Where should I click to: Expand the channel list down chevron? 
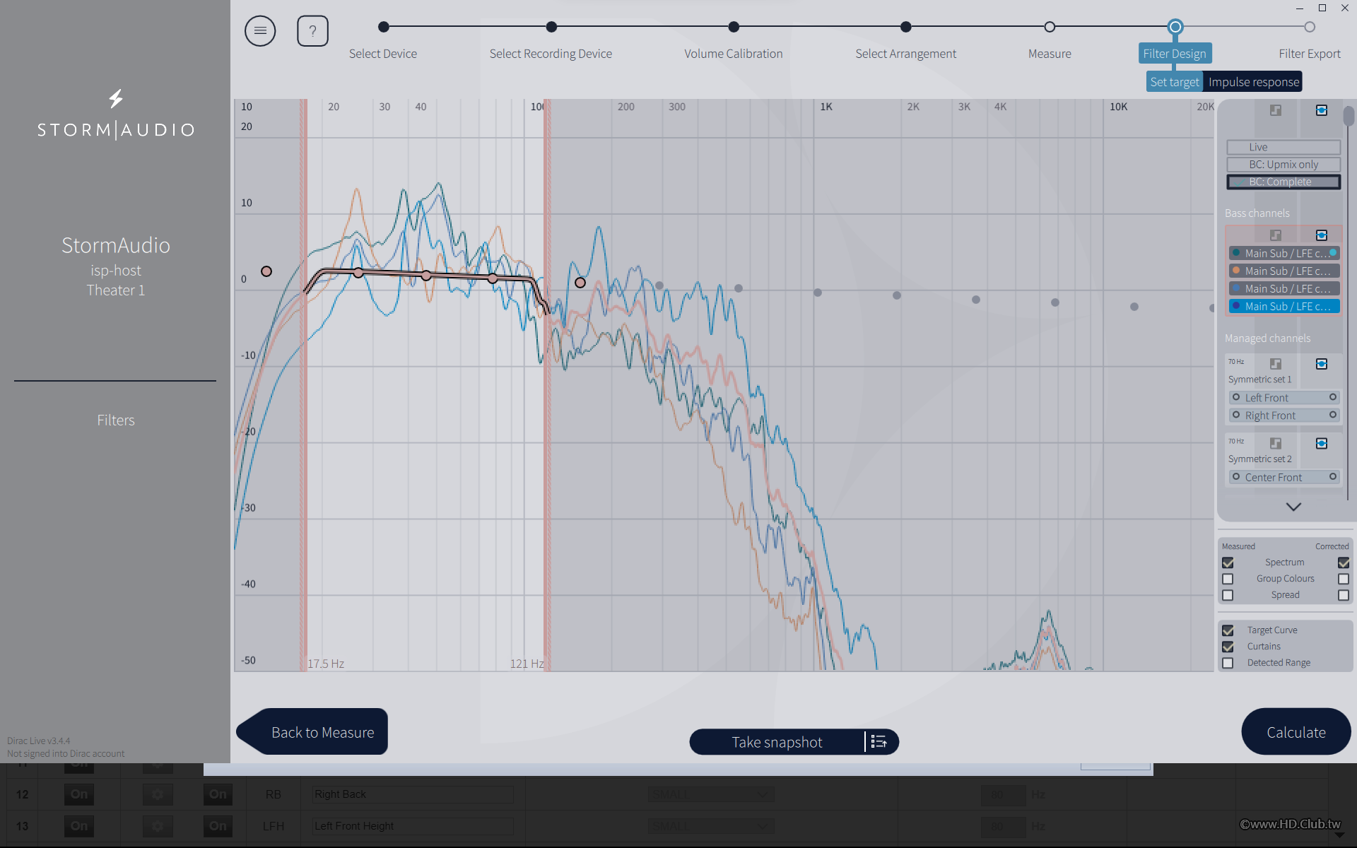(1293, 507)
